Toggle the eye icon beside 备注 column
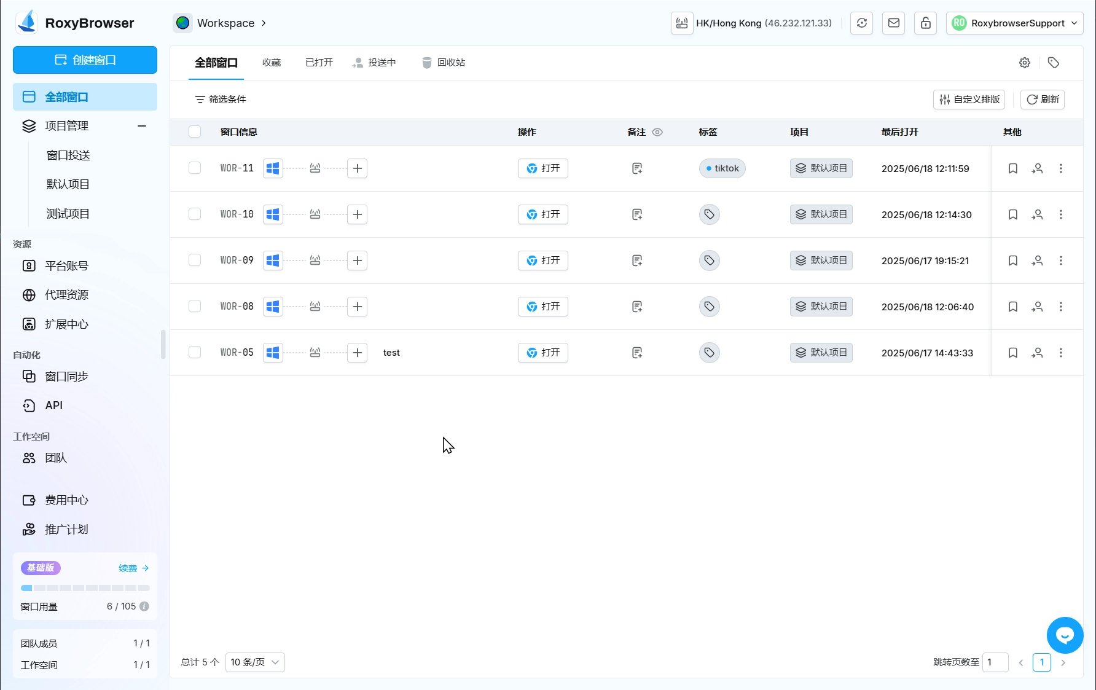 (657, 132)
